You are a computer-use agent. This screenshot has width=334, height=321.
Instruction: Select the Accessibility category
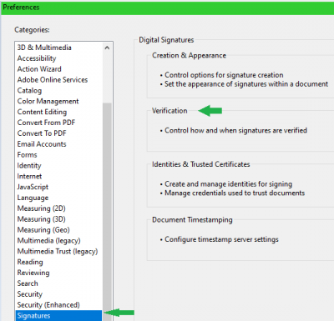pos(37,58)
